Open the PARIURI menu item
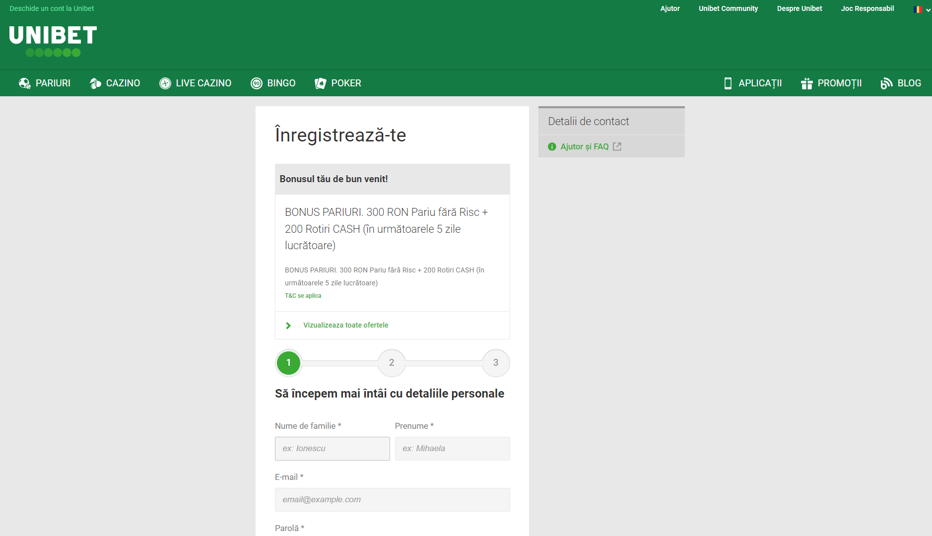The width and height of the screenshot is (932, 536). coord(45,83)
